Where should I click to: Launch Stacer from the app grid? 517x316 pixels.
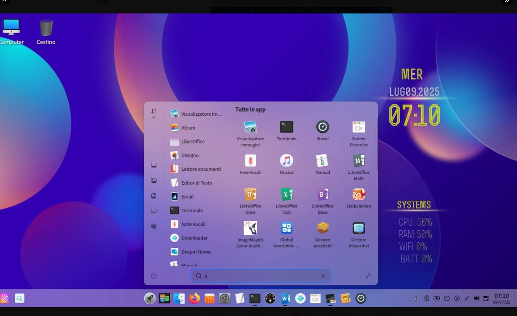[x=323, y=127]
